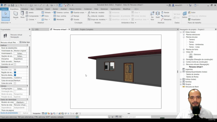Click the Piso floor tool
Viewport: 217px width, 122px height.
pos(45,20)
